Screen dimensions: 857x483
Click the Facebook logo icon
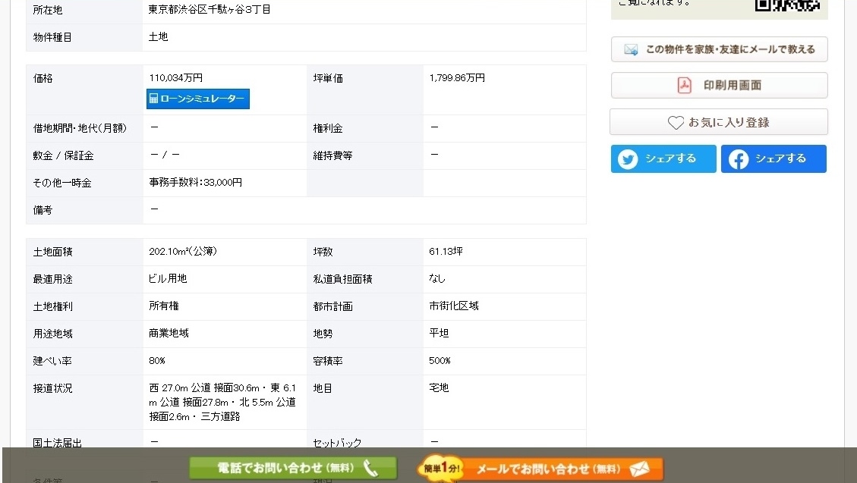click(x=739, y=159)
